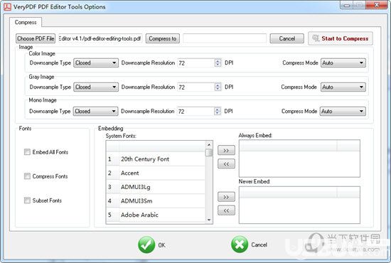Click Mono Image Downsample Resolution field
The image size is (391, 263).
pos(195,111)
